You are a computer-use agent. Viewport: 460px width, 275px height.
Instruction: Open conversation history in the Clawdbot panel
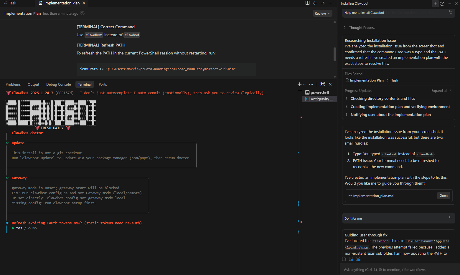click(x=442, y=4)
